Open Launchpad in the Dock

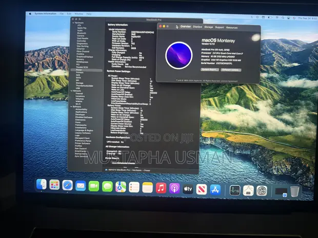[x=54, y=185]
